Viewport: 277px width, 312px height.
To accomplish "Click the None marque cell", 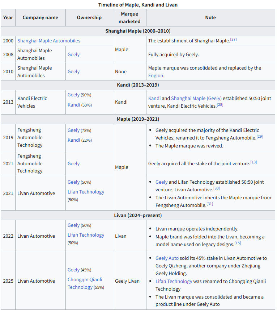I will pos(129,72).
